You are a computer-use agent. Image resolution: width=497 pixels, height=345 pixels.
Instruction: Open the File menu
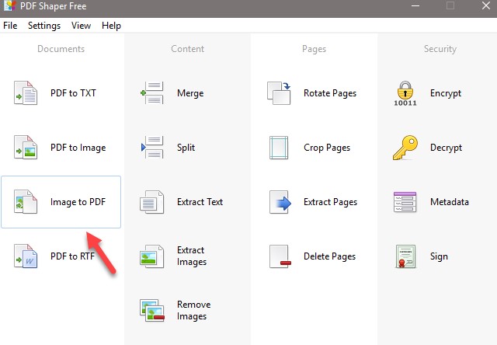tap(10, 26)
